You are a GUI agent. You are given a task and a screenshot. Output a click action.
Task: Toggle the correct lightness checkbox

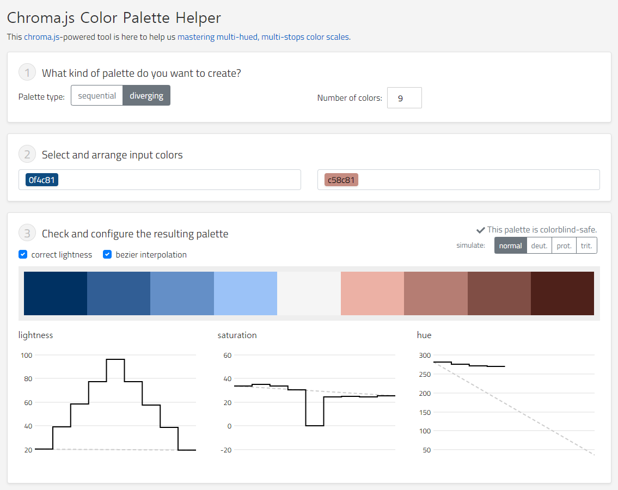(23, 254)
